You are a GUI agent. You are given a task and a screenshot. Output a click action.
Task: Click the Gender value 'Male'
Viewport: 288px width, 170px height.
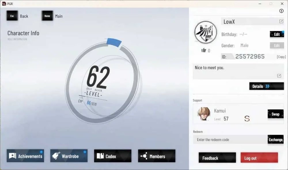click(x=245, y=45)
